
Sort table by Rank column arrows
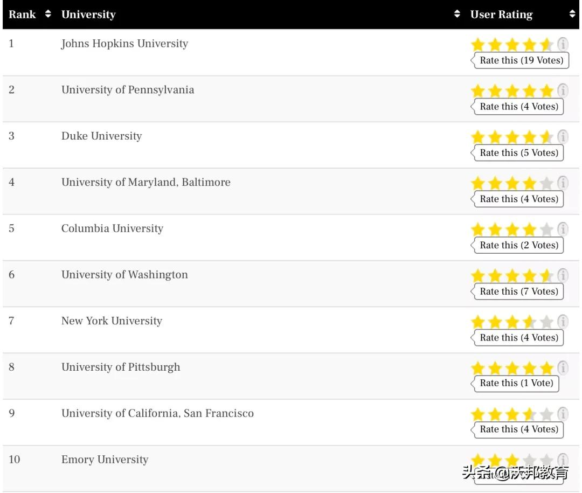48,15
